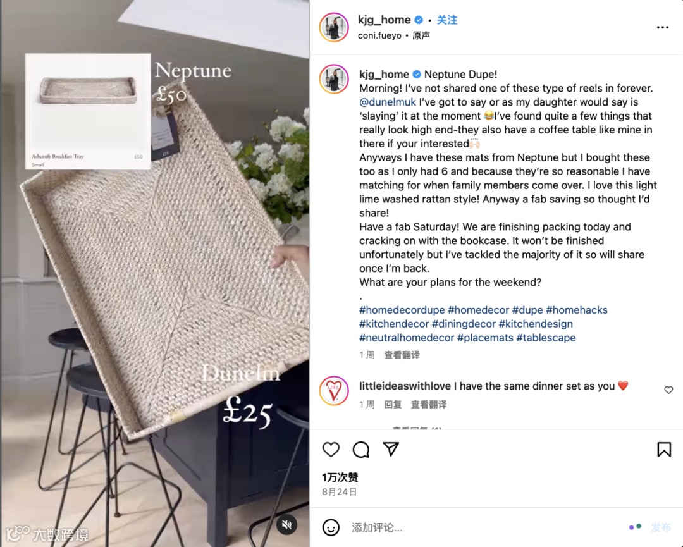Like the post with heart icon
The height and width of the screenshot is (547, 683).
coord(331,450)
